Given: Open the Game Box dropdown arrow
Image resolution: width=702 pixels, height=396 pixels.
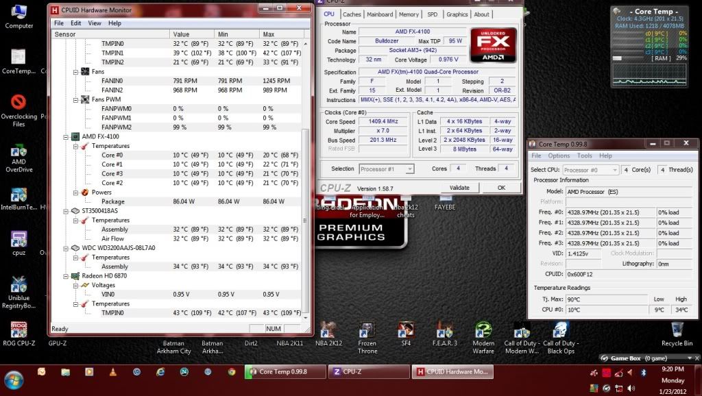Looking at the screenshot, I should point(690,358).
